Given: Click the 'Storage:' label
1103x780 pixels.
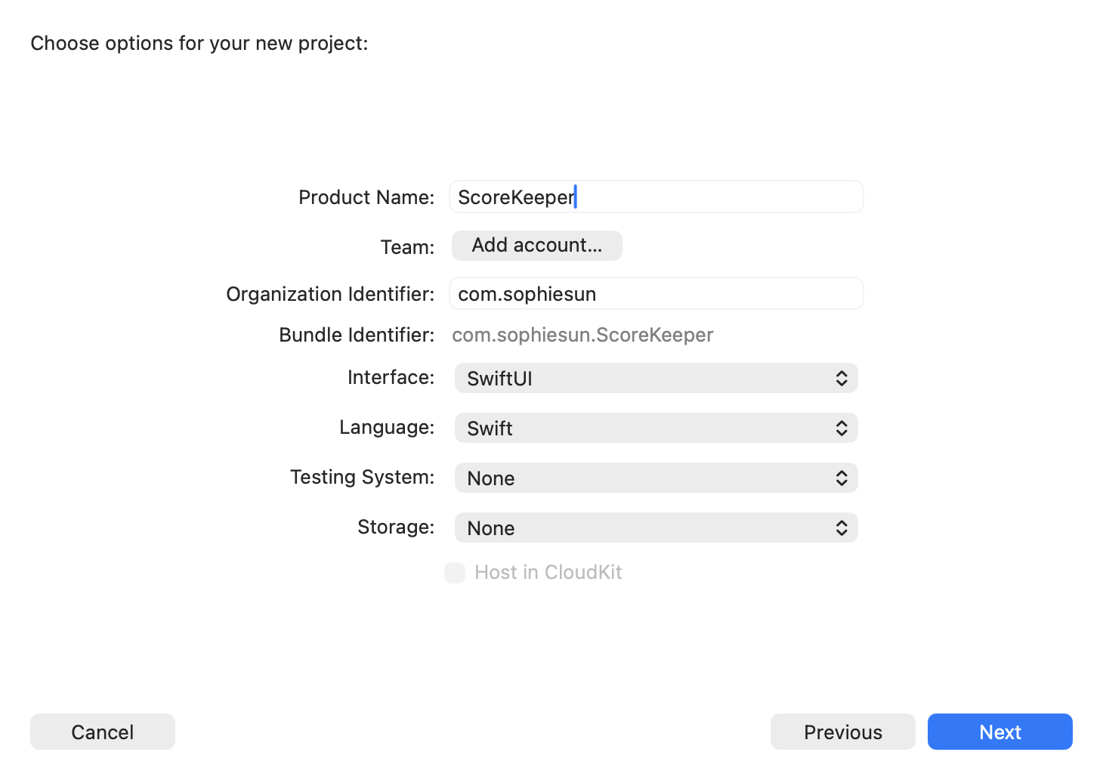Looking at the screenshot, I should click(x=396, y=527).
